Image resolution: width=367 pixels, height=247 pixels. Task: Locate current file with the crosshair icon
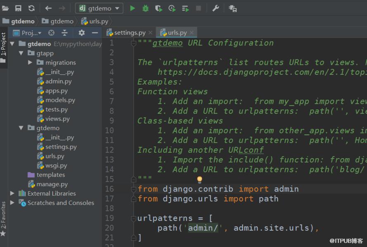[51, 33]
